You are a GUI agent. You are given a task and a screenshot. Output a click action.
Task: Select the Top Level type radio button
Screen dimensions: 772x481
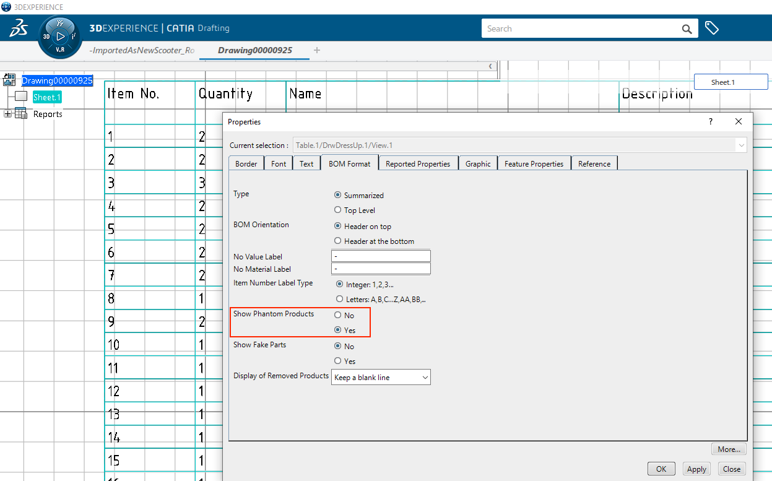[338, 210]
